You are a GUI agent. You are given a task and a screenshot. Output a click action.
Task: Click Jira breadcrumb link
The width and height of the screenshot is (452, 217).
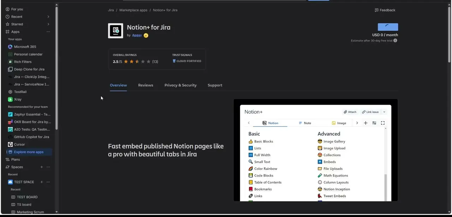click(111, 10)
